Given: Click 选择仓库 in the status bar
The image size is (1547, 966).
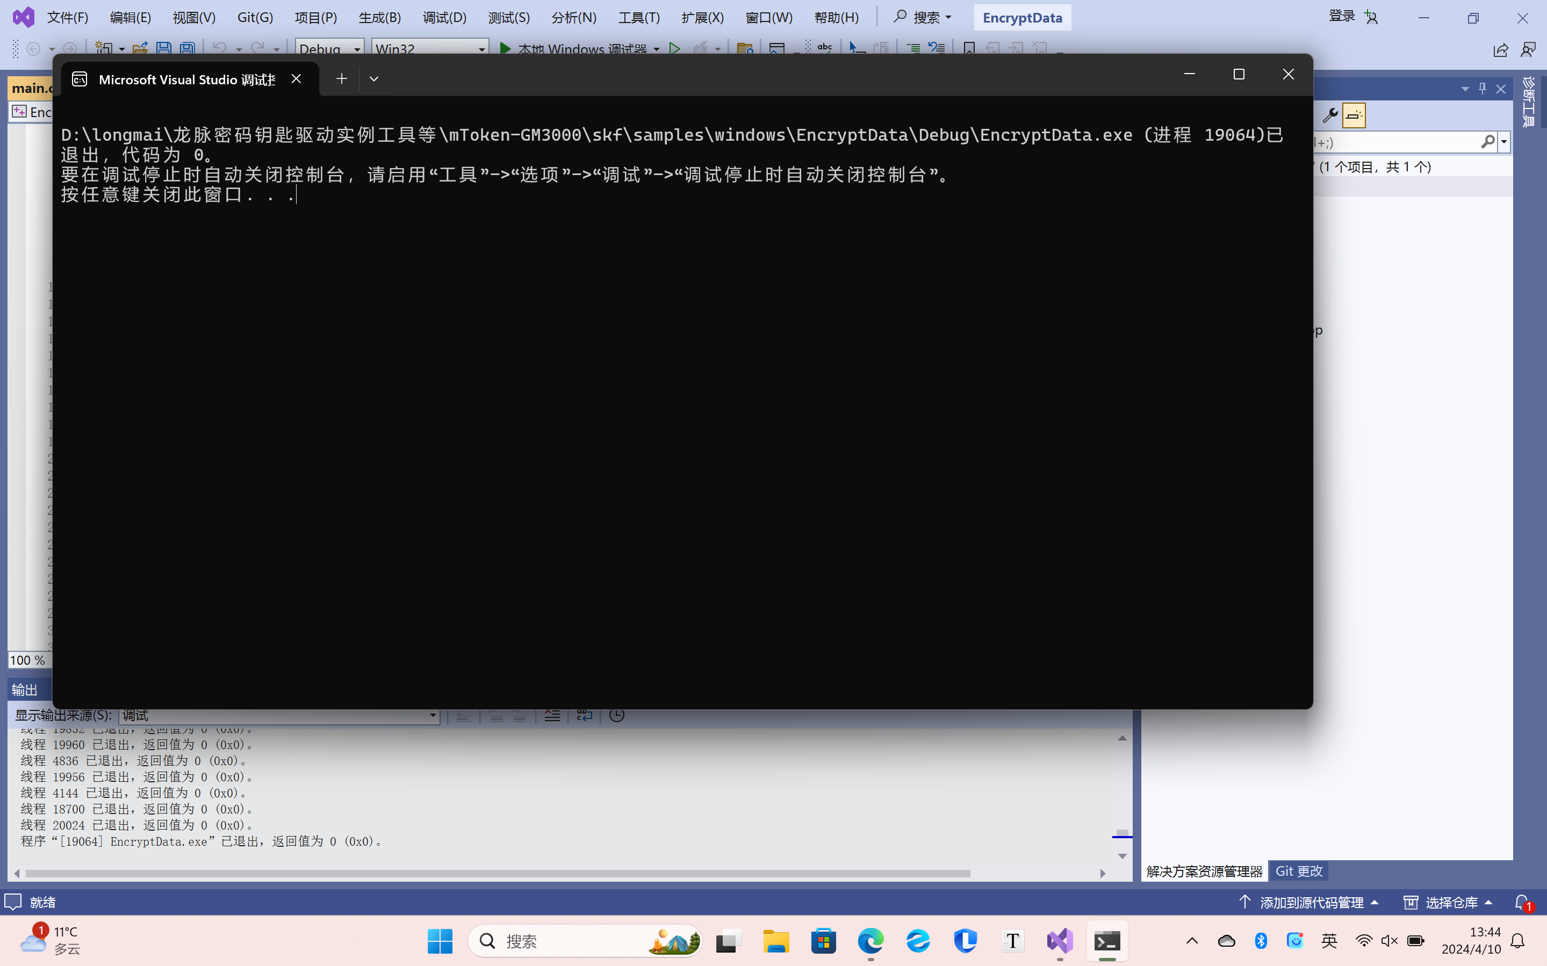Looking at the screenshot, I should tap(1450, 902).
